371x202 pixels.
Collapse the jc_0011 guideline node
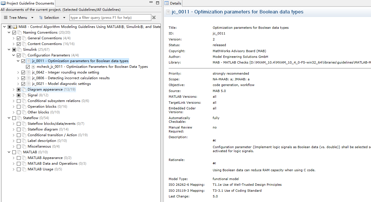pyautogui.click(x=18, y=61)
